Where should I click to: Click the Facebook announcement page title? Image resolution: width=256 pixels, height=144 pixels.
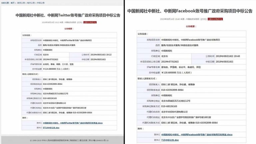190,11
